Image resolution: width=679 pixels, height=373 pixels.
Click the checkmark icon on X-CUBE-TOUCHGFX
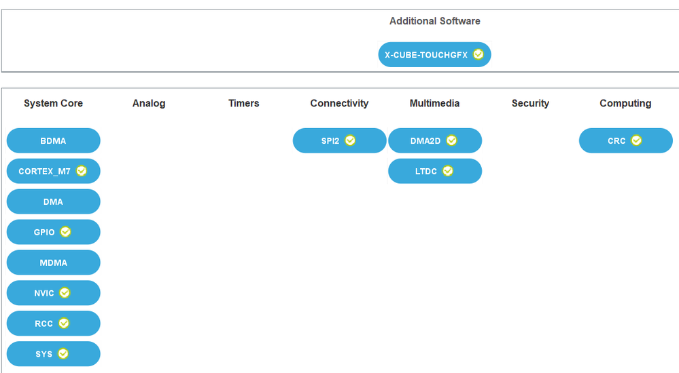point(478,54)
